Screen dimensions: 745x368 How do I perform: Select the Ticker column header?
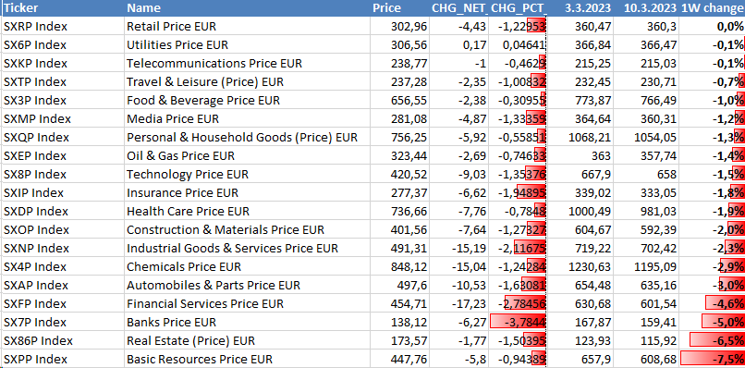click(x=62, y=8)
